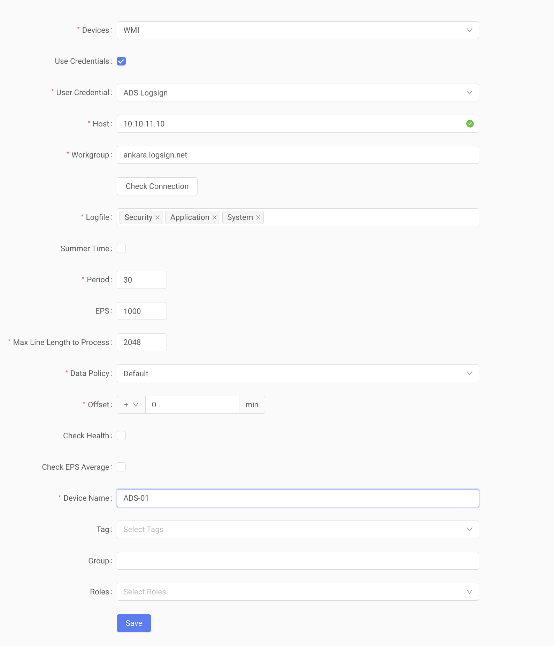554x646 pixels.
Task: Click the Devices dropdown chevron icon
Action: pos(469,30)
